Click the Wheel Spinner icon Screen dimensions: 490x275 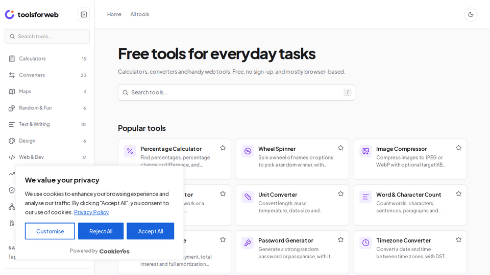coord(248,151)
